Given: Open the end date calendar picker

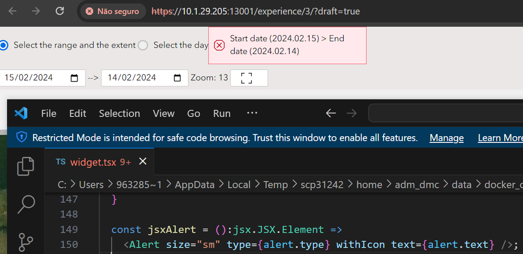Looking at the screenshot, I should [177, 78].
